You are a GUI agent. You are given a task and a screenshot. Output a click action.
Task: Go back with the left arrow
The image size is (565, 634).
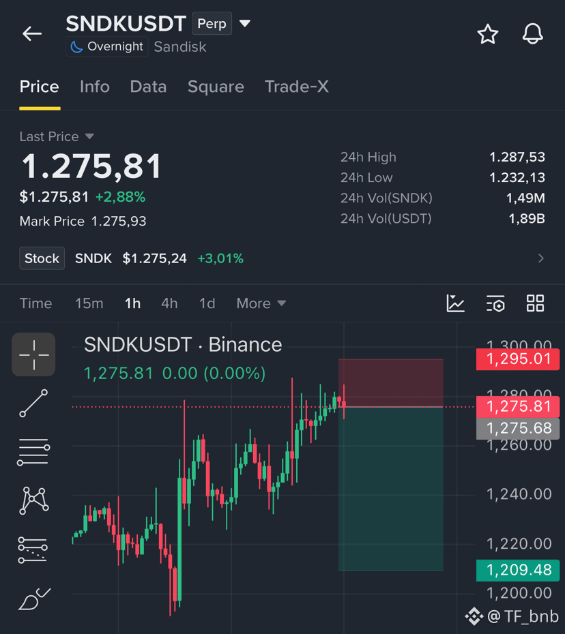click(x=32, y=33)
